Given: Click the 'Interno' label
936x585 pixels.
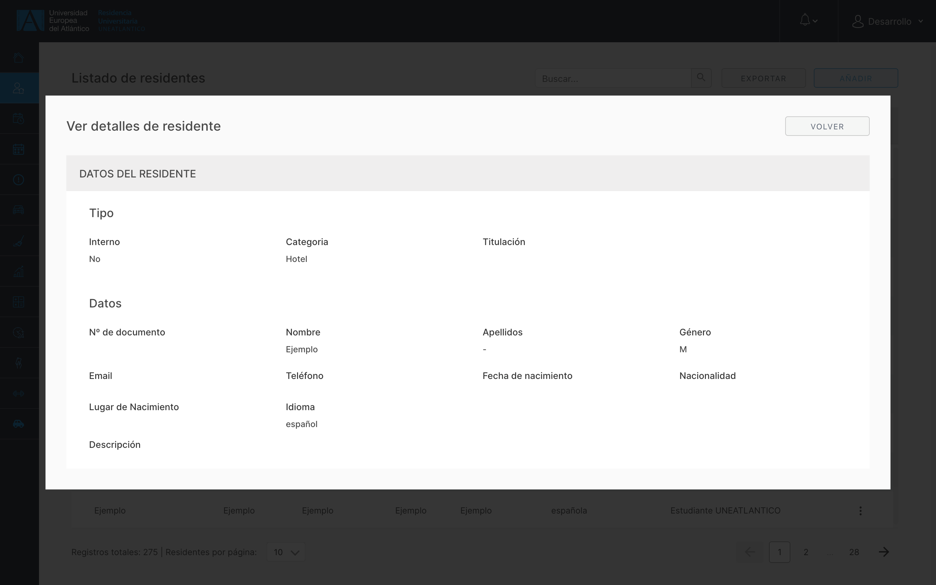Looking at the screenshot, I should pos(104,242).
